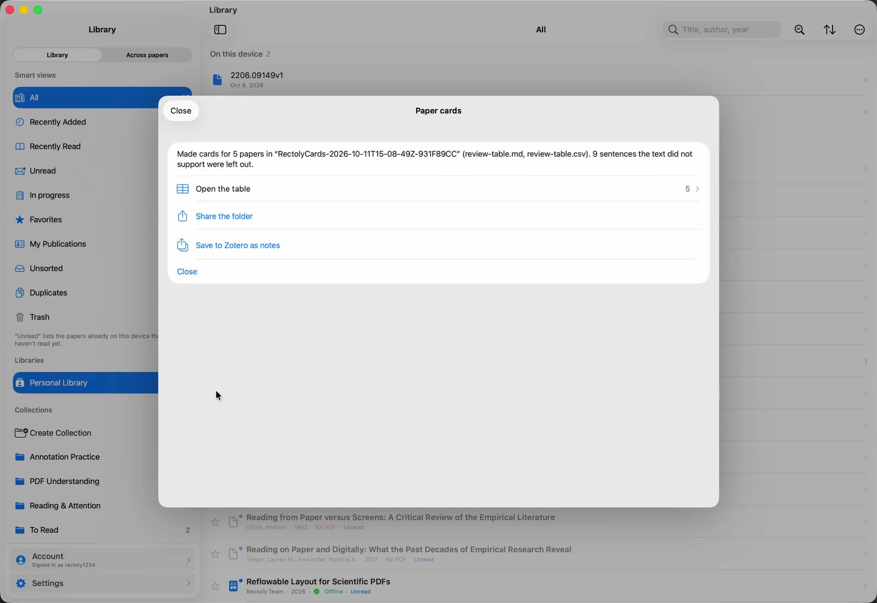Switch to the Across papers segment
Viewport: 877px width, 603px height.
pyautogui.click(x=147, y=55)
